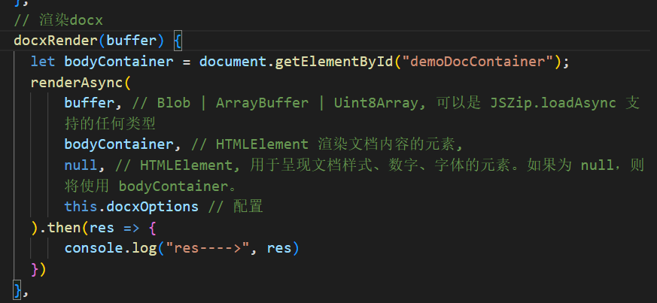This screenshot has height=303, width=657.
Task: Click the "// 渲染docx" comment line
Action: (x=58, y=20)
